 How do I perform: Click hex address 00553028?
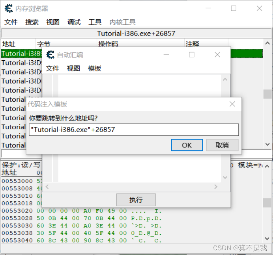17,218
